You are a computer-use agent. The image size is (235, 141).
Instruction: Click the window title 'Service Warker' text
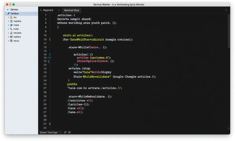click(x=102, y=4)
